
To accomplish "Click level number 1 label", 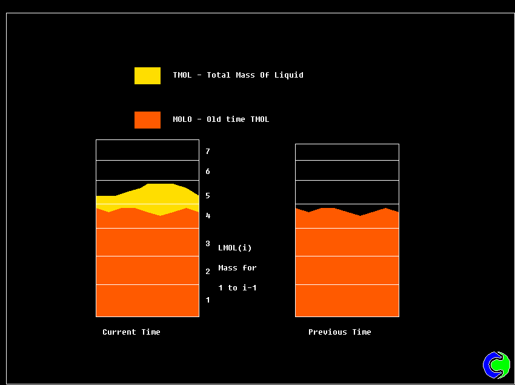I will tap(208, 300).
